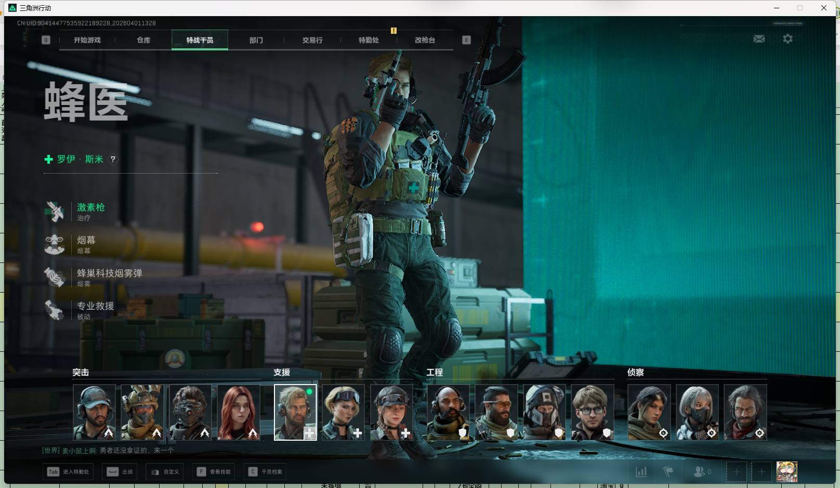Image resolution: width=840 pixels, height=488 pixels.
Task: Click the 专业救援 skill name
Action: coord(96,306)
